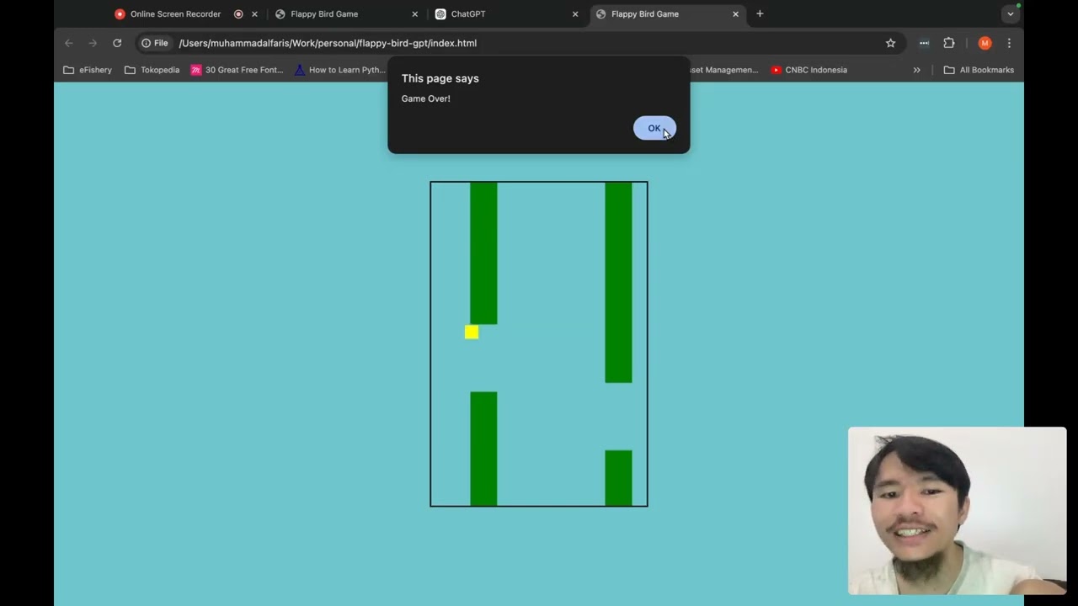Click OK in the Game Over dialog
The height and width of the screenshot is (606, 1078).
[x=654, y=128]
